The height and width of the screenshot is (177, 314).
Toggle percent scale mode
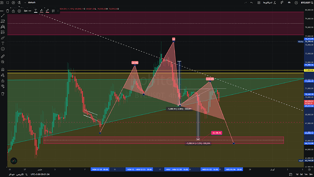26,174
